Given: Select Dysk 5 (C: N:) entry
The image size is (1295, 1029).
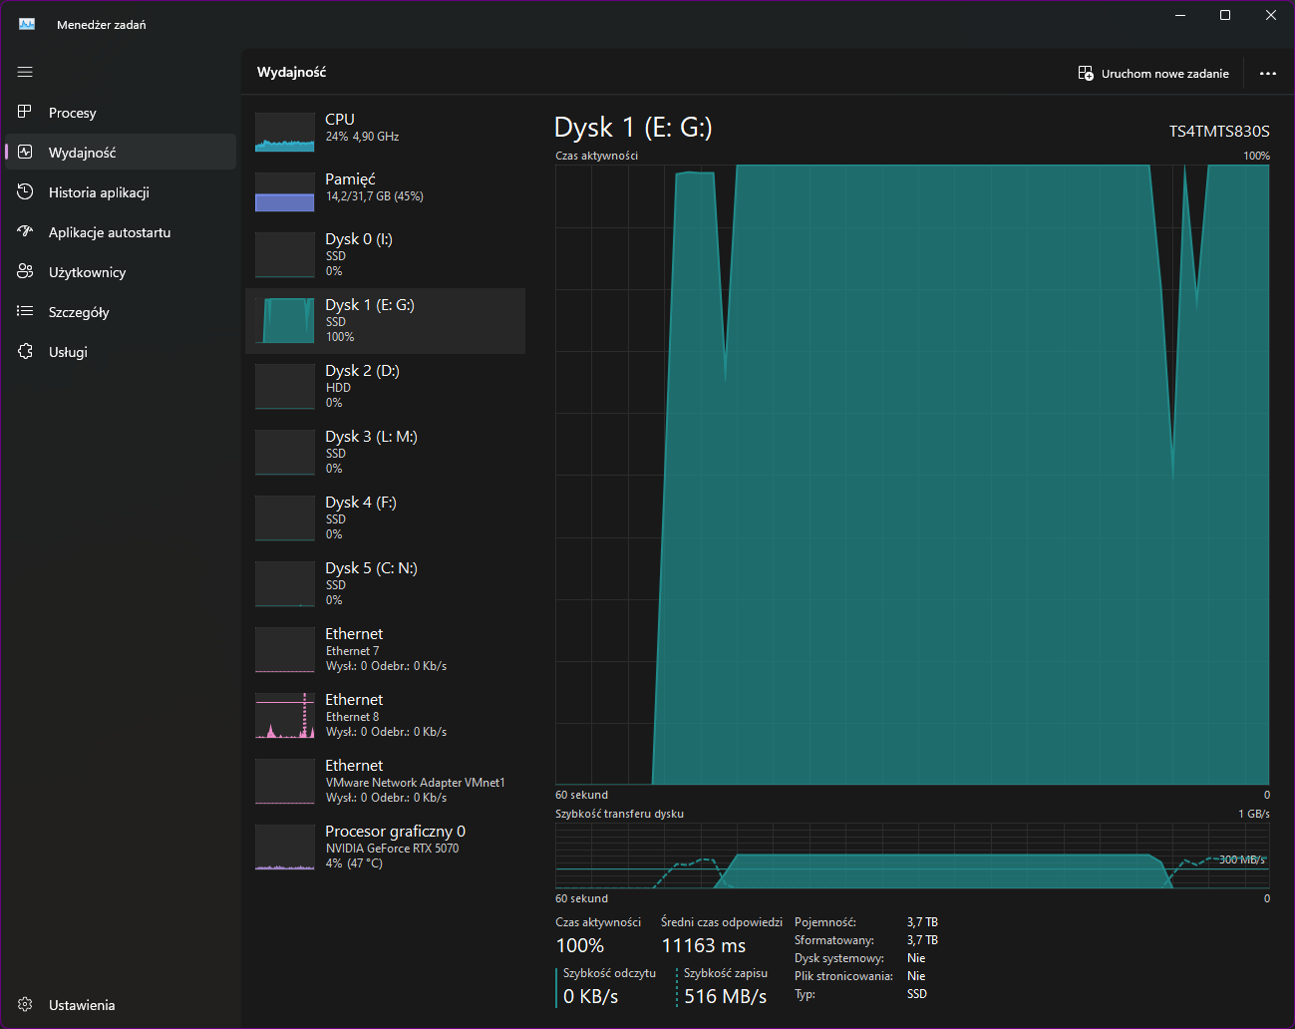Looking at the screenshot, I should (x=385, y=584).
